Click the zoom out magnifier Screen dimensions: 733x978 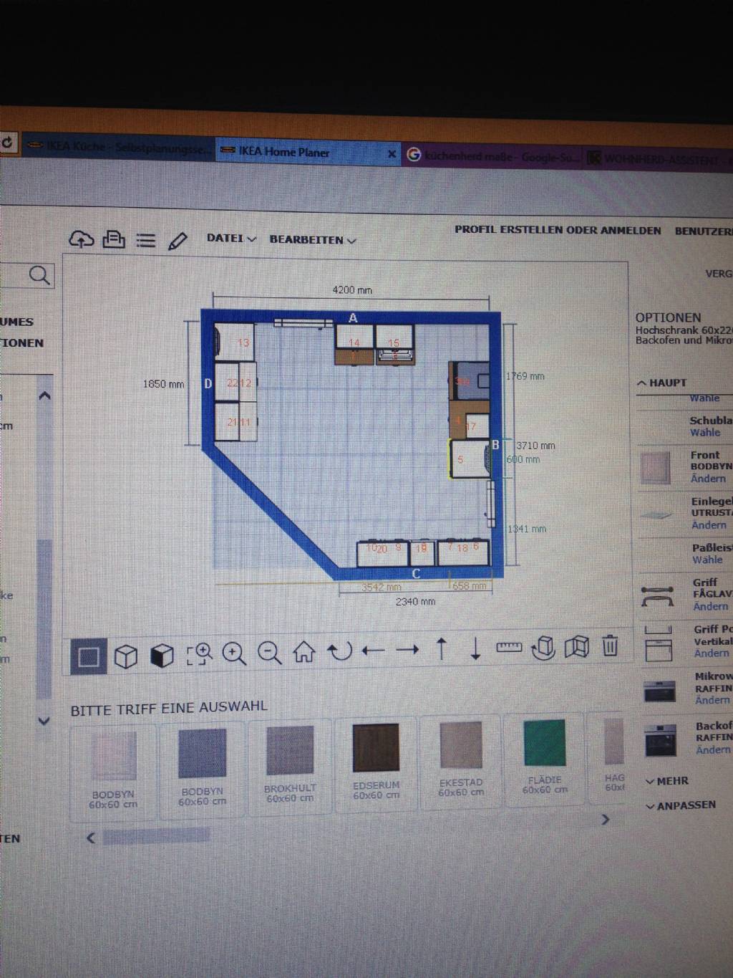(269, 652)
